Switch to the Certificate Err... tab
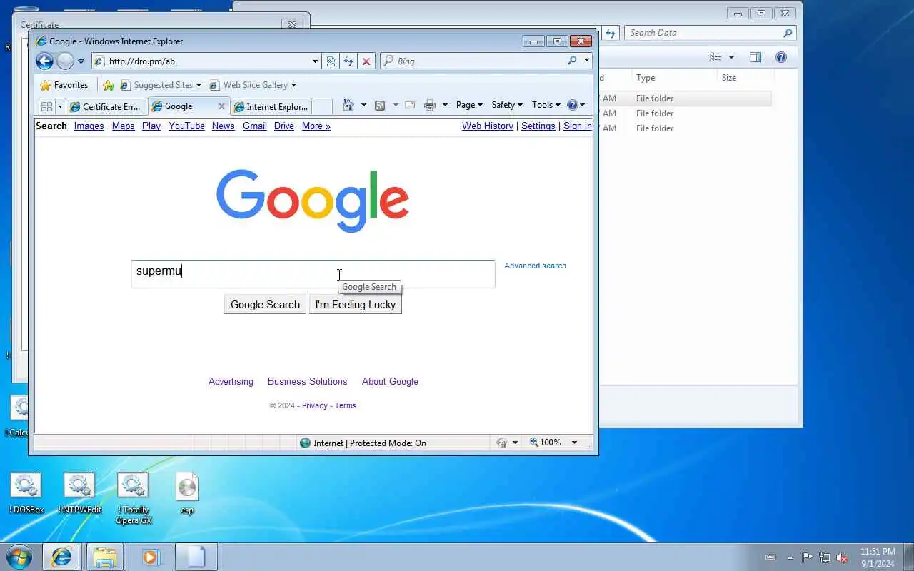Viewport: 914px width, 571px height. [107, 106]
